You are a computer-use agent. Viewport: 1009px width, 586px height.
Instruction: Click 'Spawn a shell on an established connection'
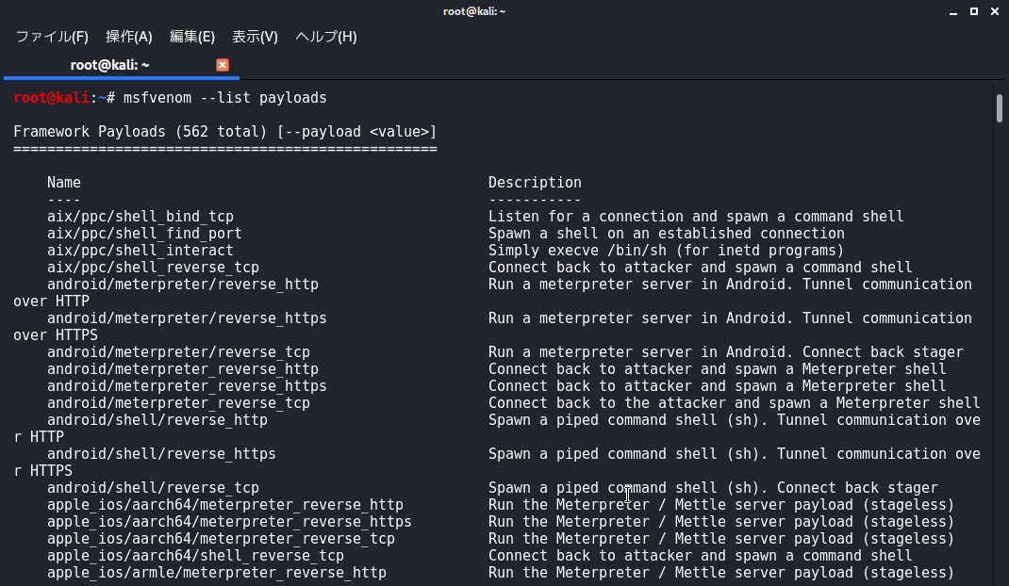[667, 234]
